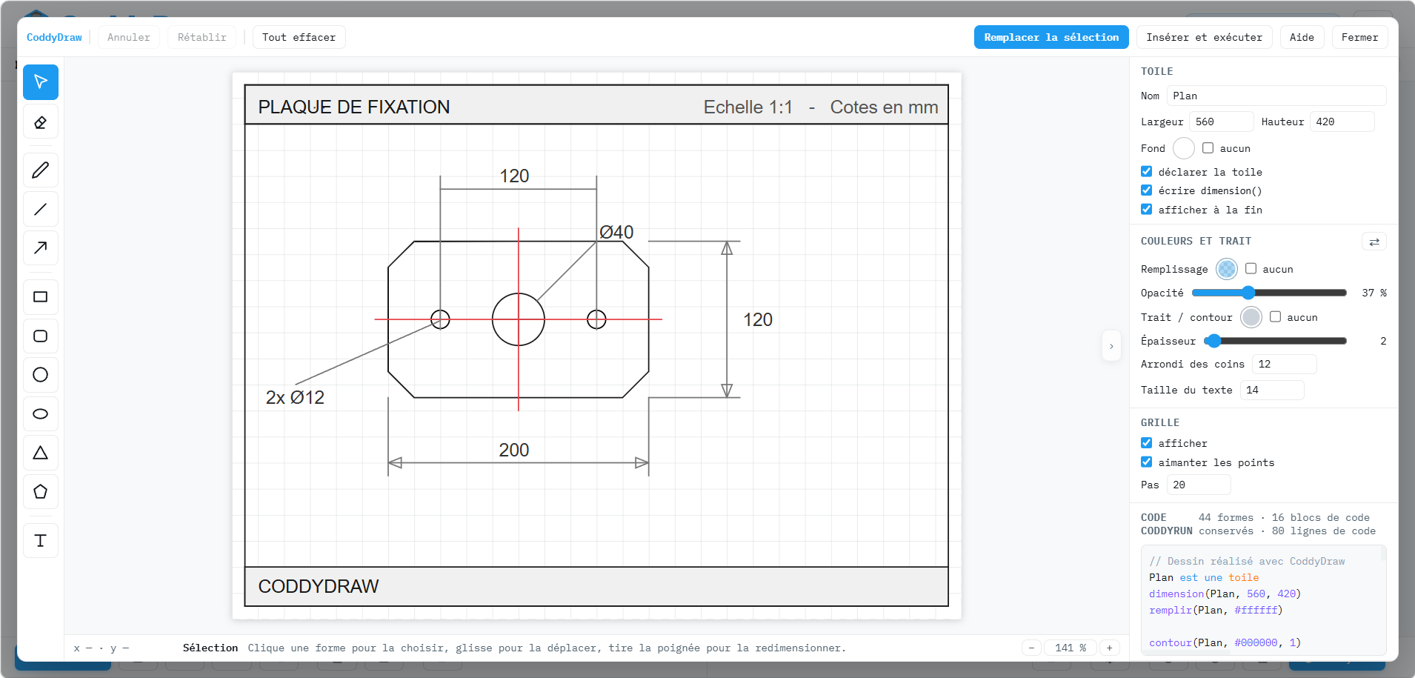1415x678 pixels.
Task: Select the rectangle shape tool
Action: (x=41, y=297)
